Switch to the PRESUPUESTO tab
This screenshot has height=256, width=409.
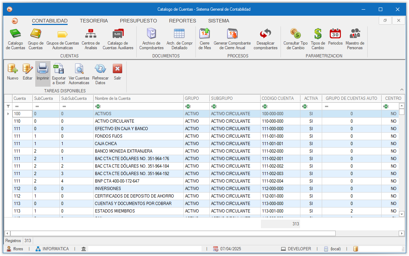tap(138, 21)
